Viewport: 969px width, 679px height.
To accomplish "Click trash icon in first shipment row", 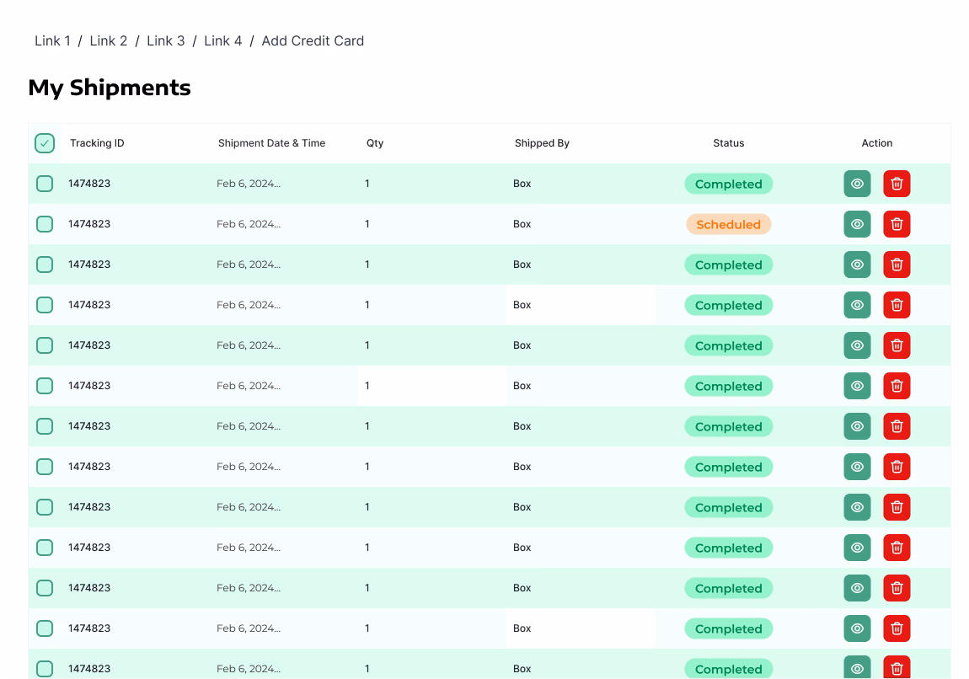I will tap(897, 184).
